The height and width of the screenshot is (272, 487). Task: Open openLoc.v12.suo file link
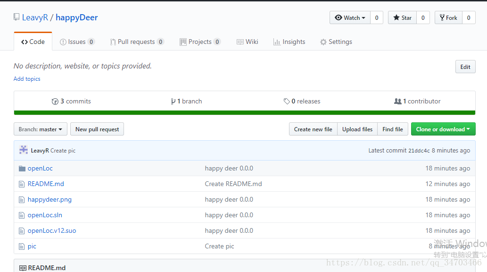tap(52, 230)
